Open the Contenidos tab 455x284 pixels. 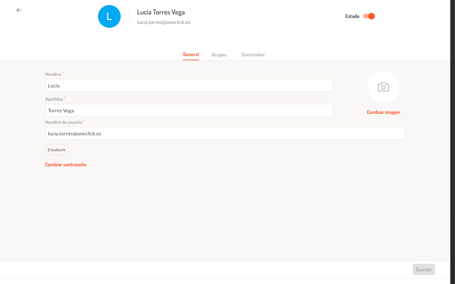(x=253, y=55)
